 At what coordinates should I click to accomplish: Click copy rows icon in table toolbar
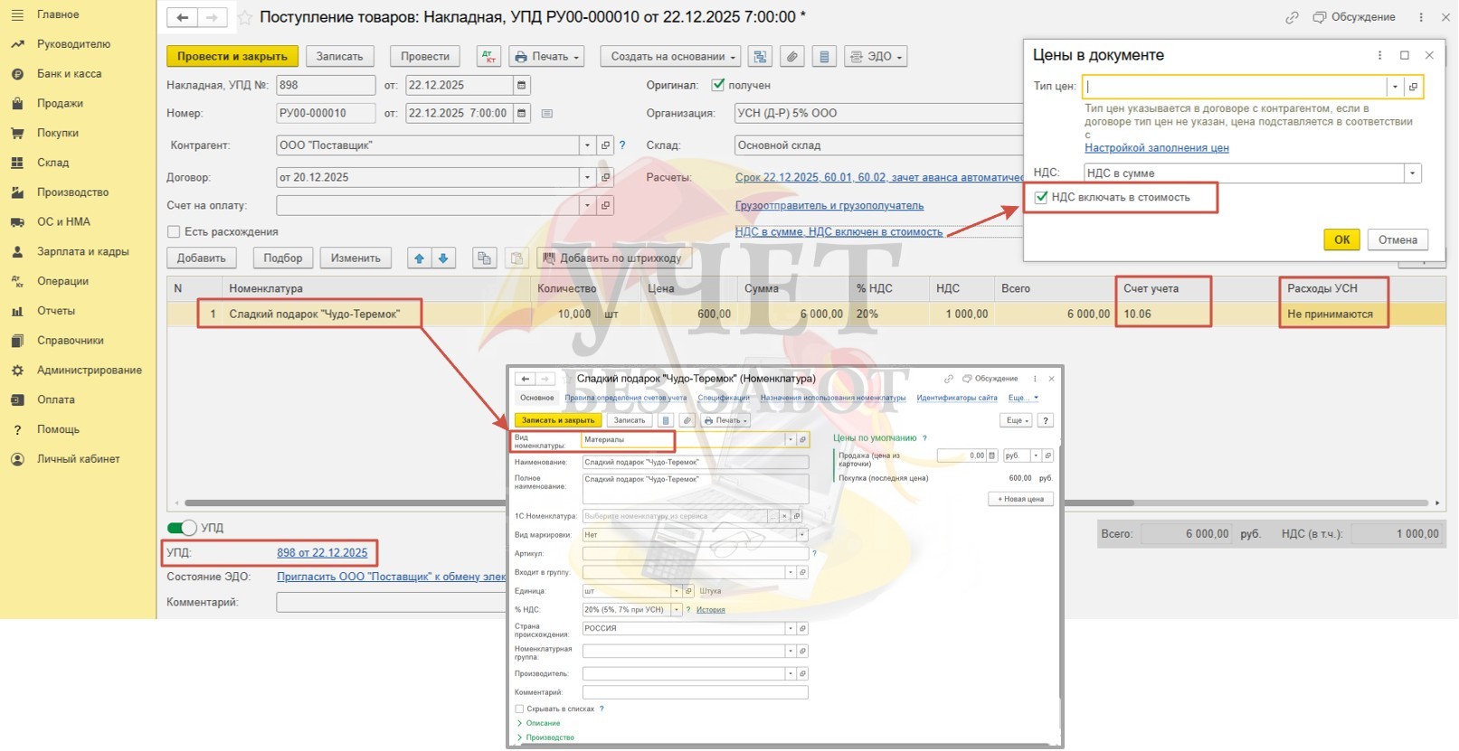point(485,258)
